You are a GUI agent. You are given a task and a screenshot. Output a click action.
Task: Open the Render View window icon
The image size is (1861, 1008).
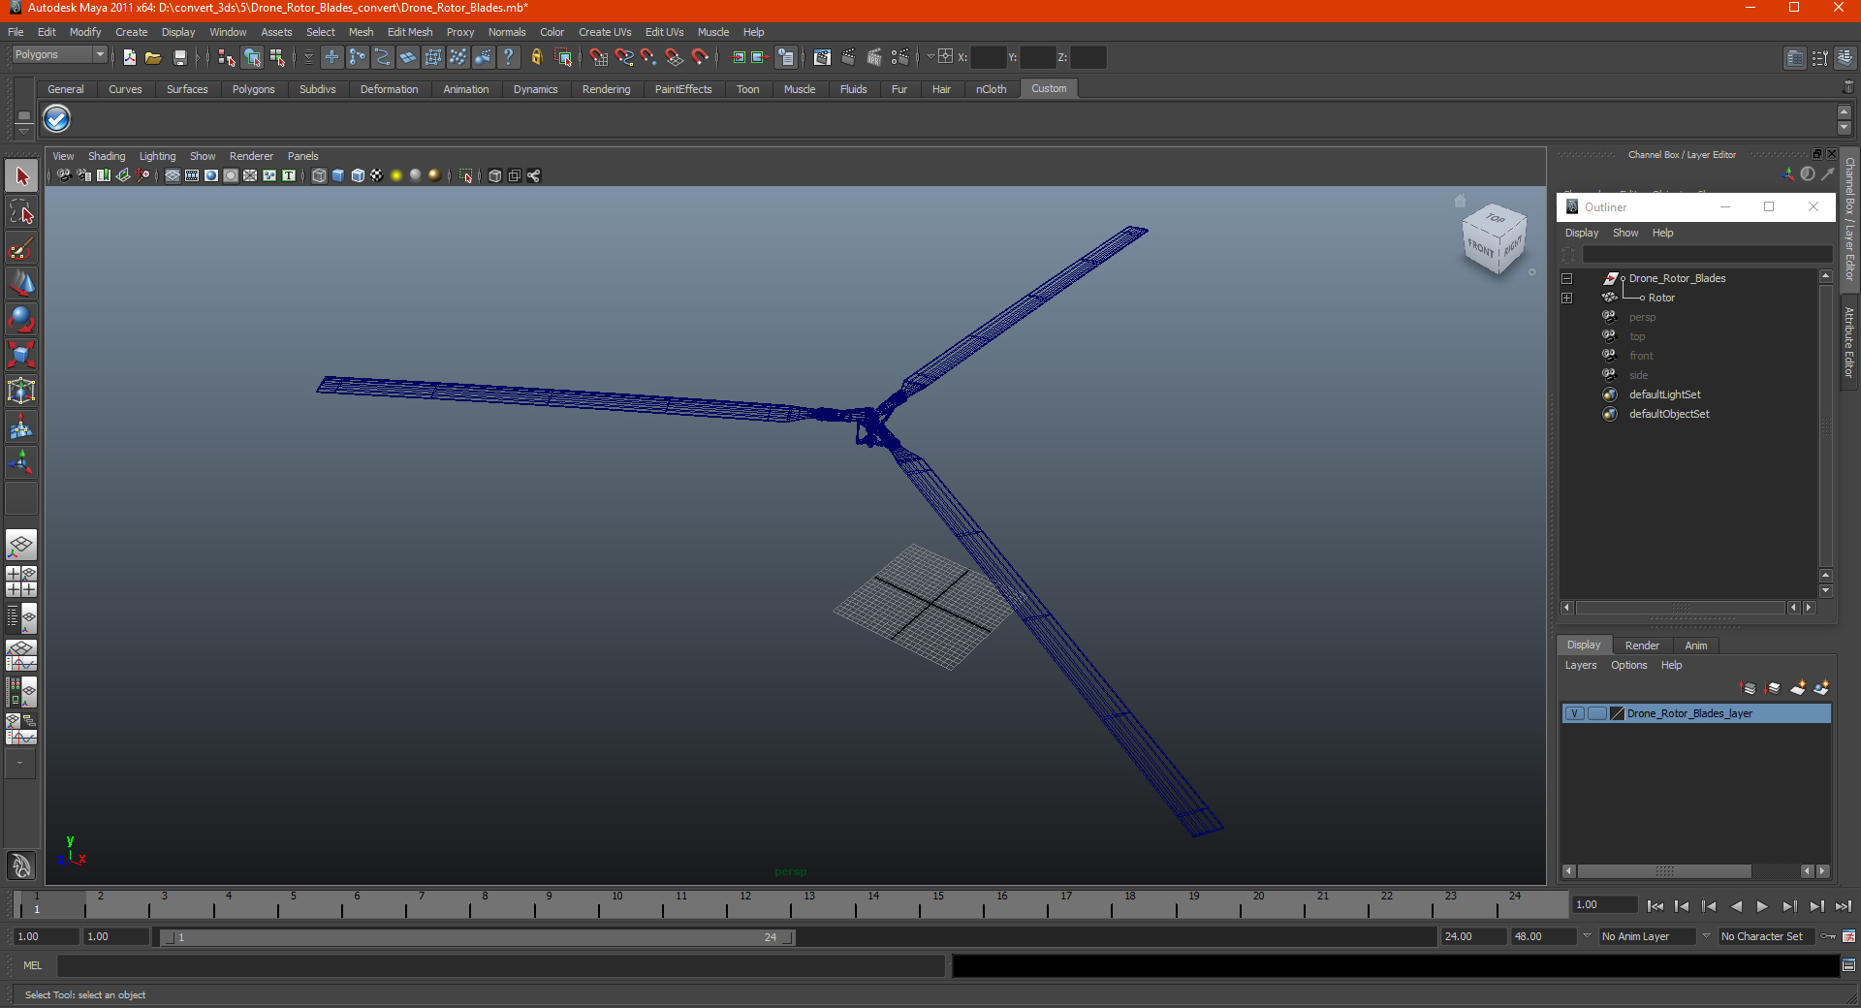tap(822, 57)
